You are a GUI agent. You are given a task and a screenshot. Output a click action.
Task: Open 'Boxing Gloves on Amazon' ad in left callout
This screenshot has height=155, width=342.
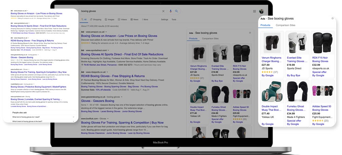[37, 14]
